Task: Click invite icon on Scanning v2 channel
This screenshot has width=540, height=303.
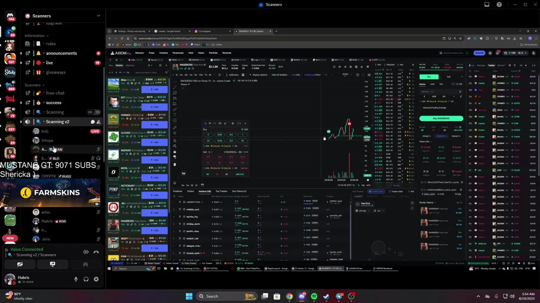Action: pyautogui.click(x=98, y=122)
